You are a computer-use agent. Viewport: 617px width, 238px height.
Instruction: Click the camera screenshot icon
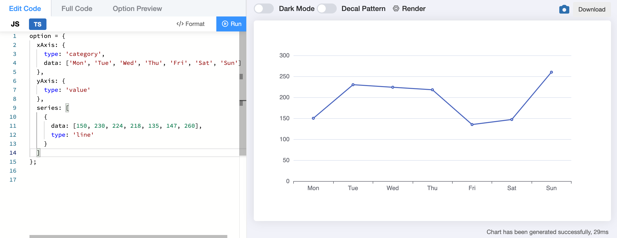pos(564,9)
